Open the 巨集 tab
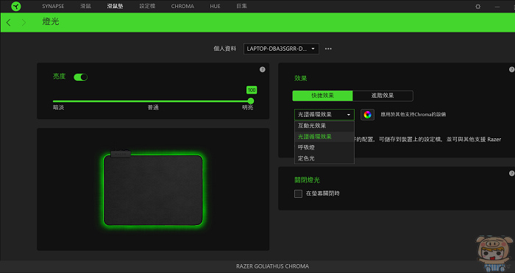The image size is (515, 273). pos(242,6)
